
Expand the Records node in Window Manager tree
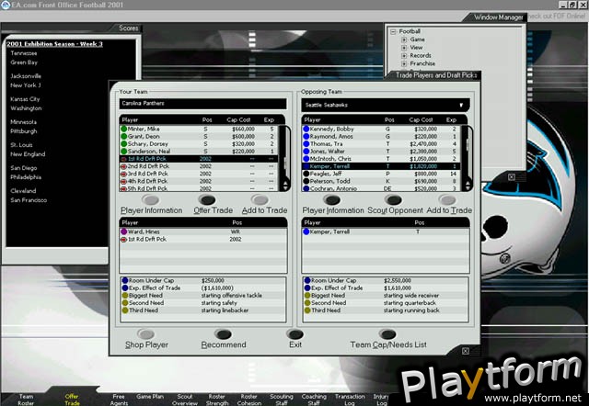(x=404, y=55)
